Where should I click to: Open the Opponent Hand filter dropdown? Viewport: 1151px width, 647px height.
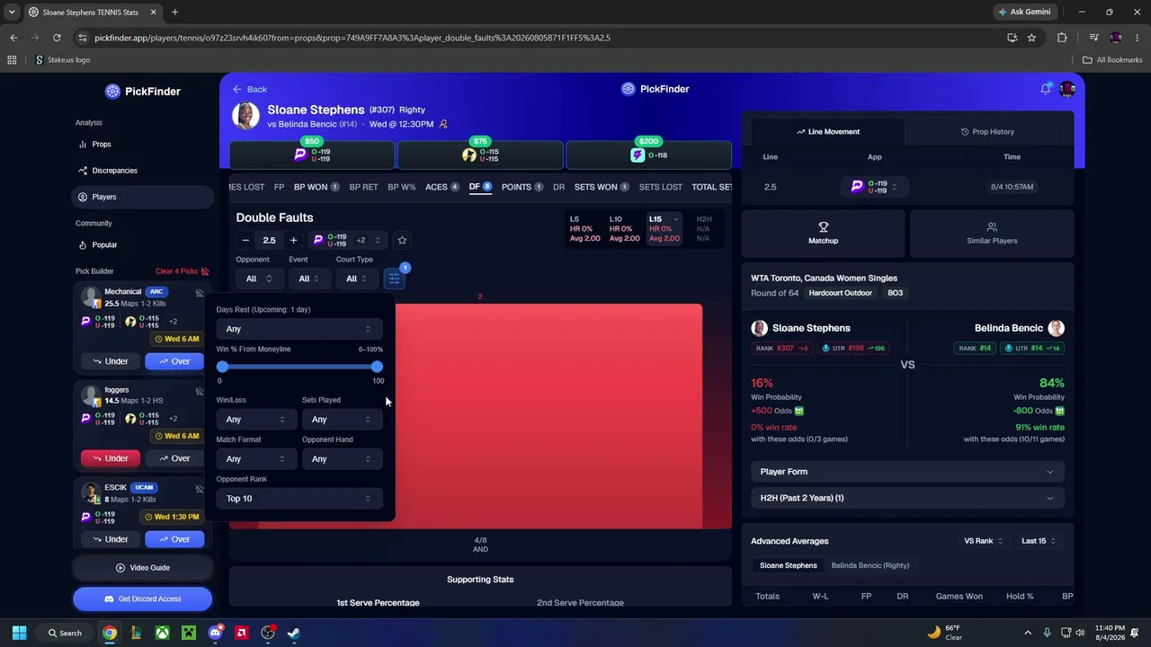(341, 459)
